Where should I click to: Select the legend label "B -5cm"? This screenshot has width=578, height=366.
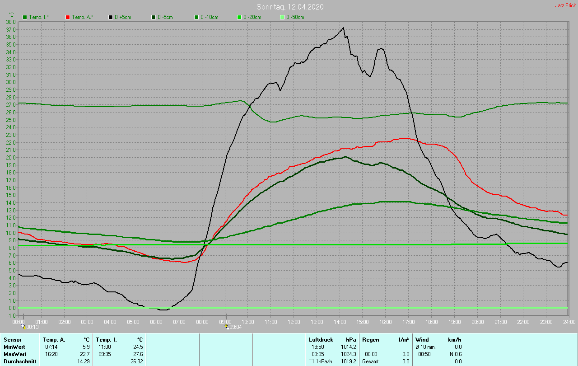165,17
